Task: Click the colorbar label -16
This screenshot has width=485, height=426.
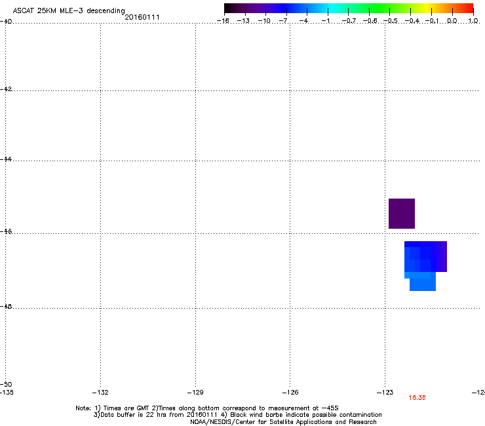Action: tap(223, 21)
